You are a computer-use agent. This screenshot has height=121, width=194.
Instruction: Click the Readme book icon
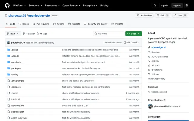click(x=149, y=52)
